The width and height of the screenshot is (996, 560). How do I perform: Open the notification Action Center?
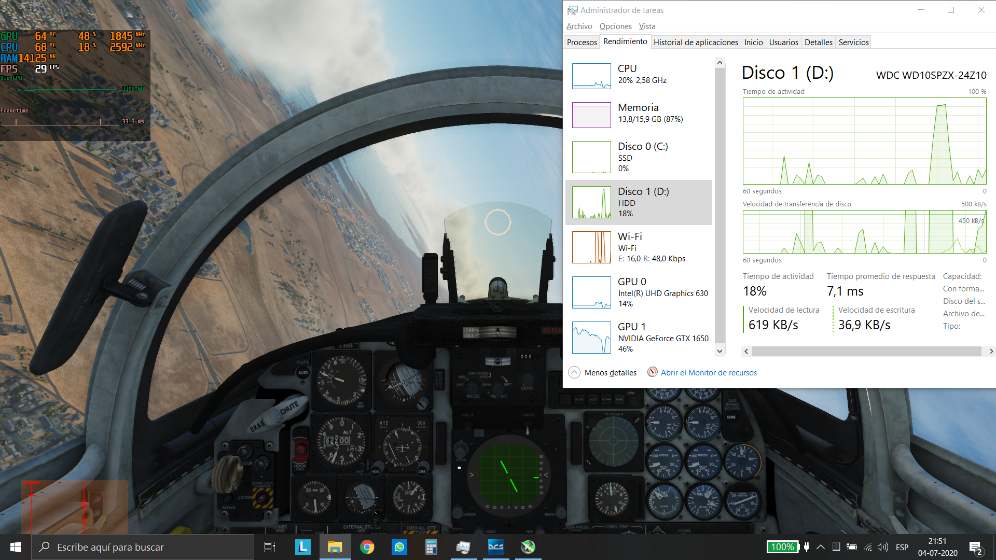976,547
